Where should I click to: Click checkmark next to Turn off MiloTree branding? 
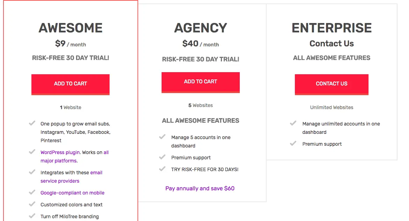(x=32, y=216)
